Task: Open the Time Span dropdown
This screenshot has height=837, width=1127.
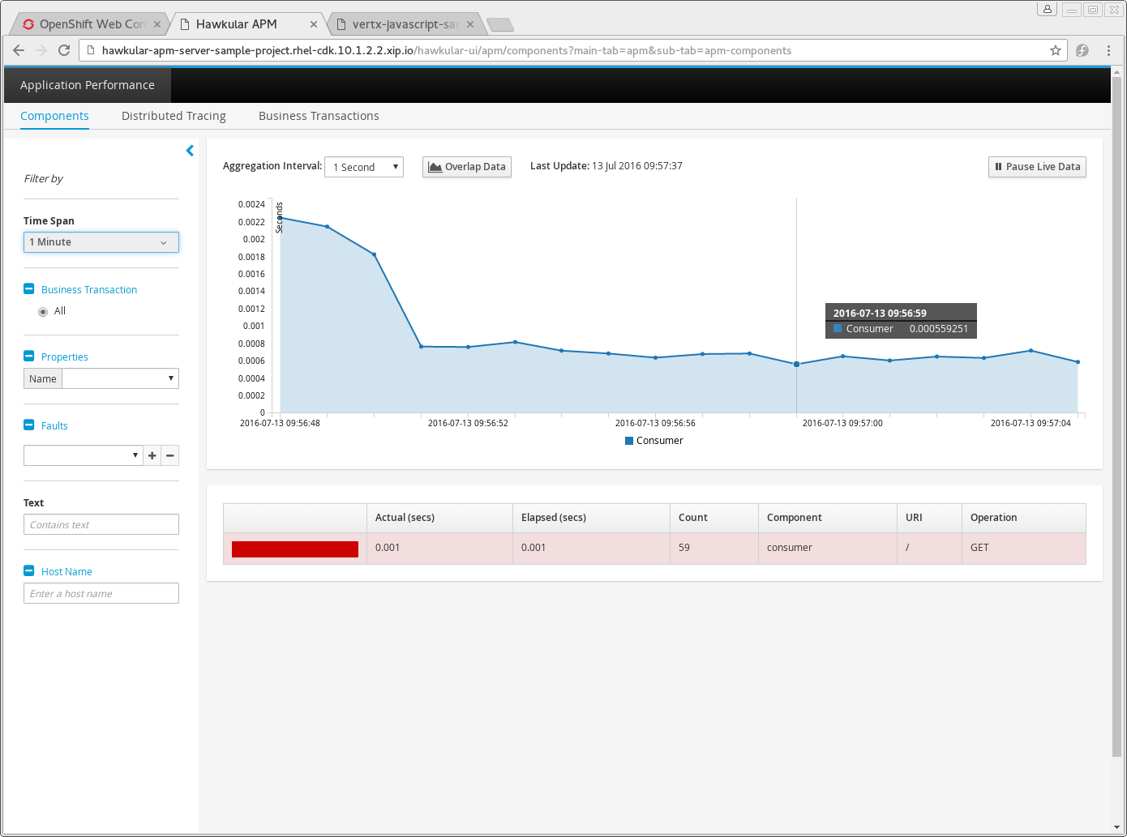Action: click(101, 242)
